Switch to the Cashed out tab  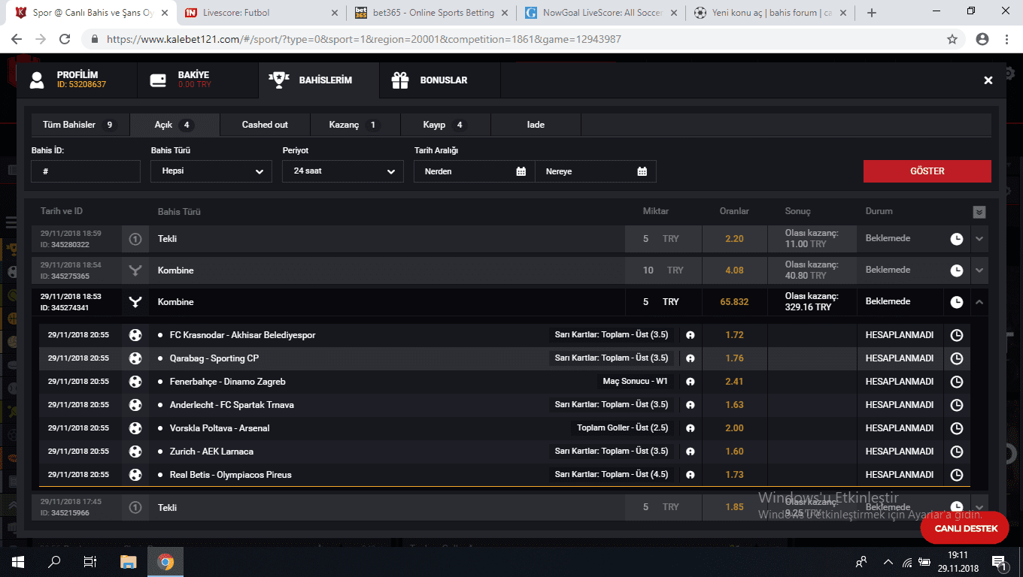[x=265, y=125]
